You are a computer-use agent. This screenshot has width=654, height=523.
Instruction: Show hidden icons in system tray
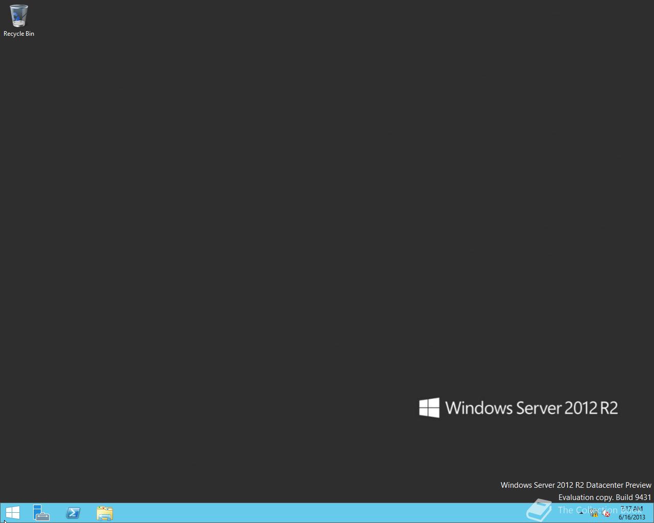tap(581, 513)
